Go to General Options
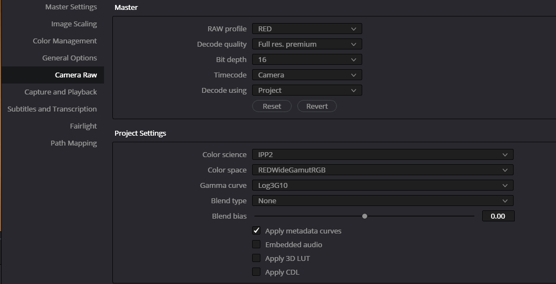The image size is (556, 284). click(69, 58)
